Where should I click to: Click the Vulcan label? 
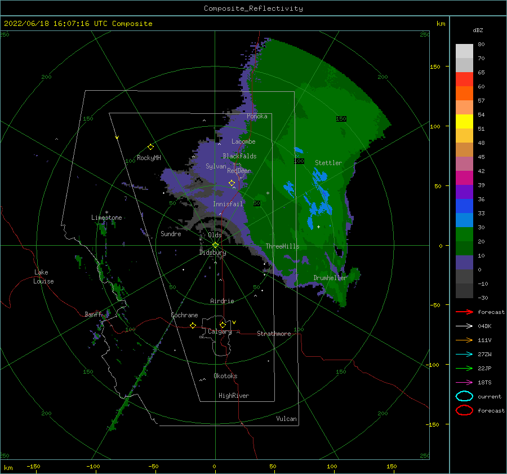point(286,419)
